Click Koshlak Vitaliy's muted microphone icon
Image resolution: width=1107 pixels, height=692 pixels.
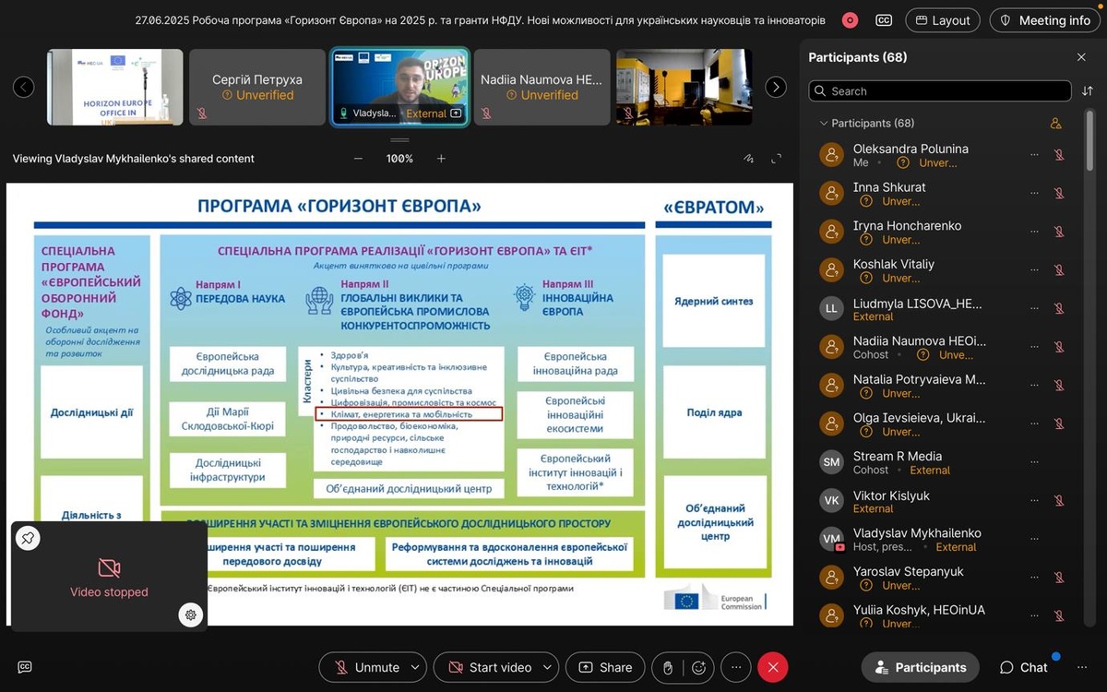click(1059, 270)
